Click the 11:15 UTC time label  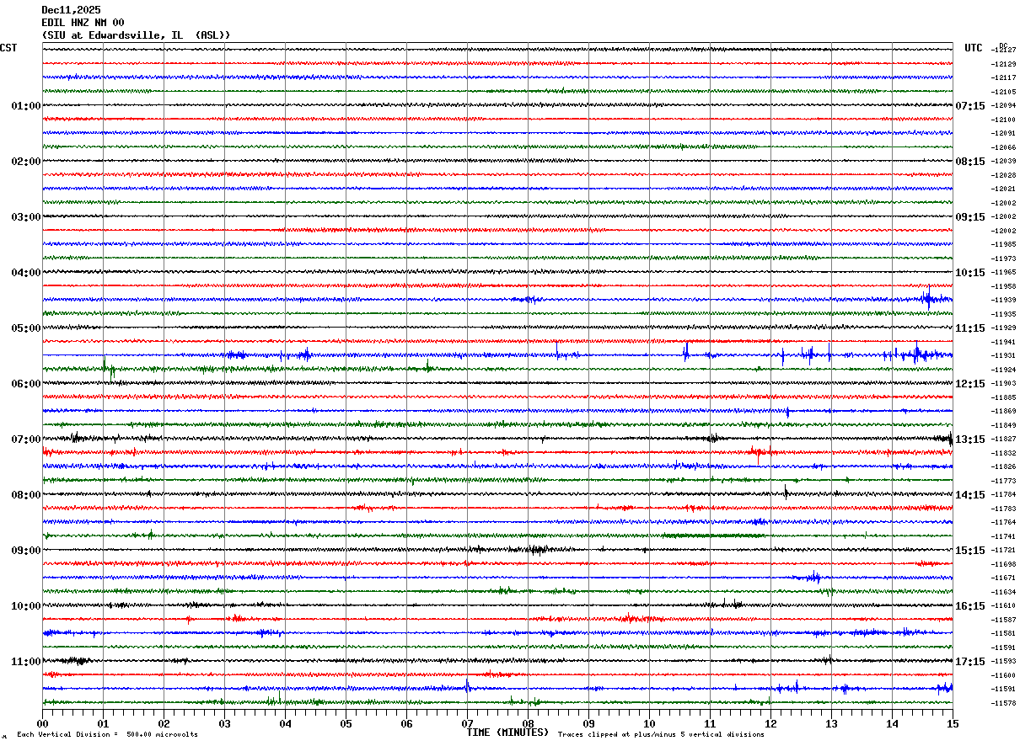click(969, 328)
